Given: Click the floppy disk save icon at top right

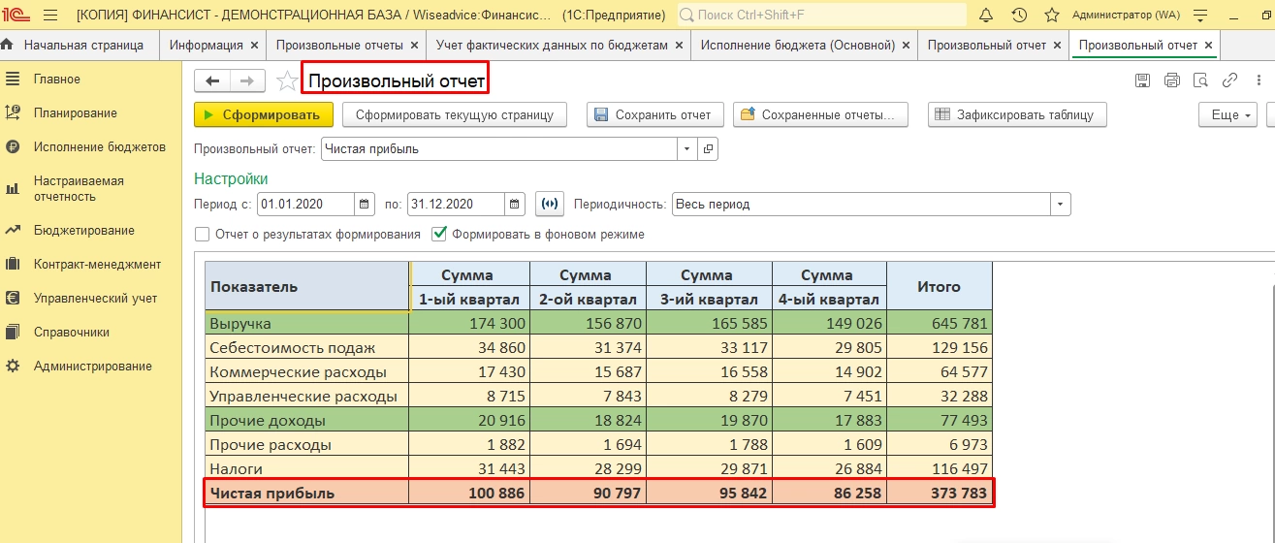Looking at the screenshot, I should (1143, 81).
